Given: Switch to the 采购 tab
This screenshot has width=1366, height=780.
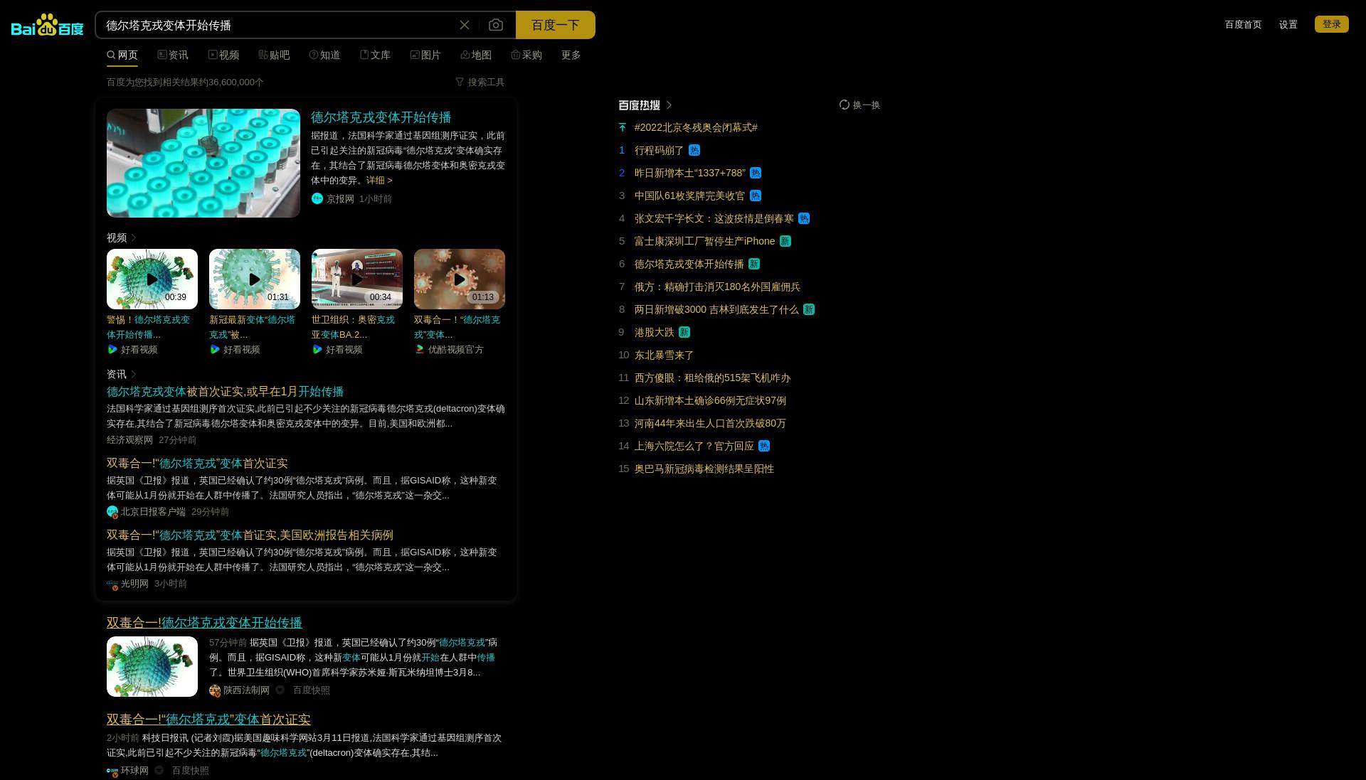Looking at the screenshot, I should [x=526, y=55].
